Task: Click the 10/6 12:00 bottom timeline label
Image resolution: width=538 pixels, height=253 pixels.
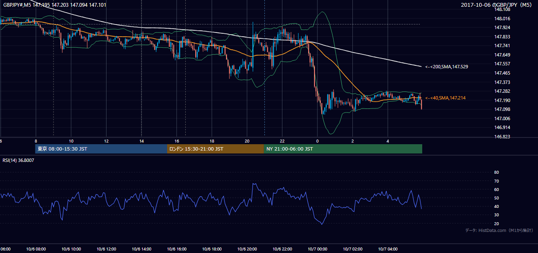Action: pyautogui.click(x=107, y=249)
